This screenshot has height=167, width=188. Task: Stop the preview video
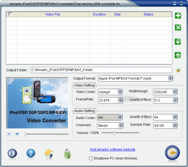tap(17, 134)
